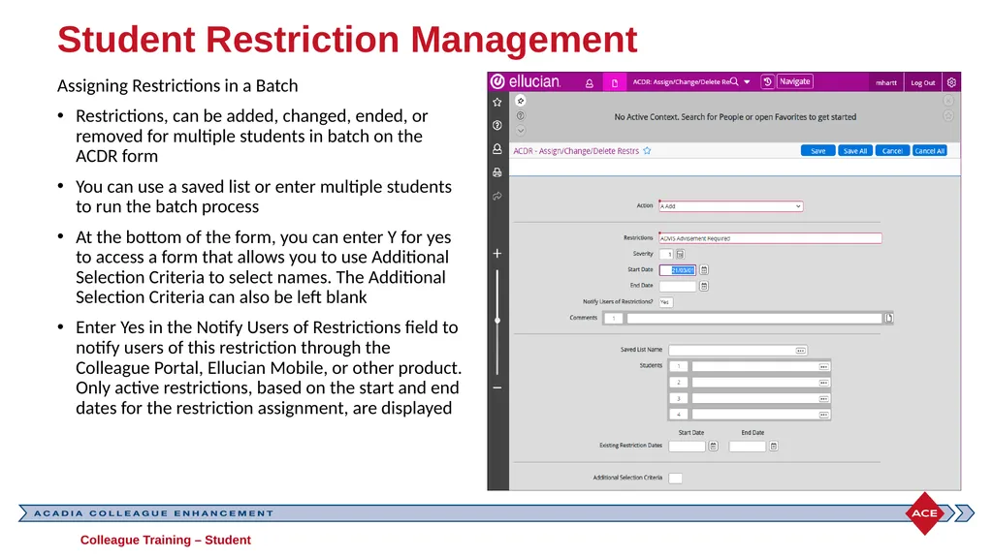Open the mhartt user menu

click(886, 83)
